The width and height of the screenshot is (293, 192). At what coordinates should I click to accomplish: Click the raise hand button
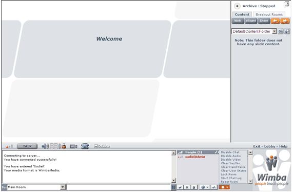pyautogui.click(x=194, y=187)
